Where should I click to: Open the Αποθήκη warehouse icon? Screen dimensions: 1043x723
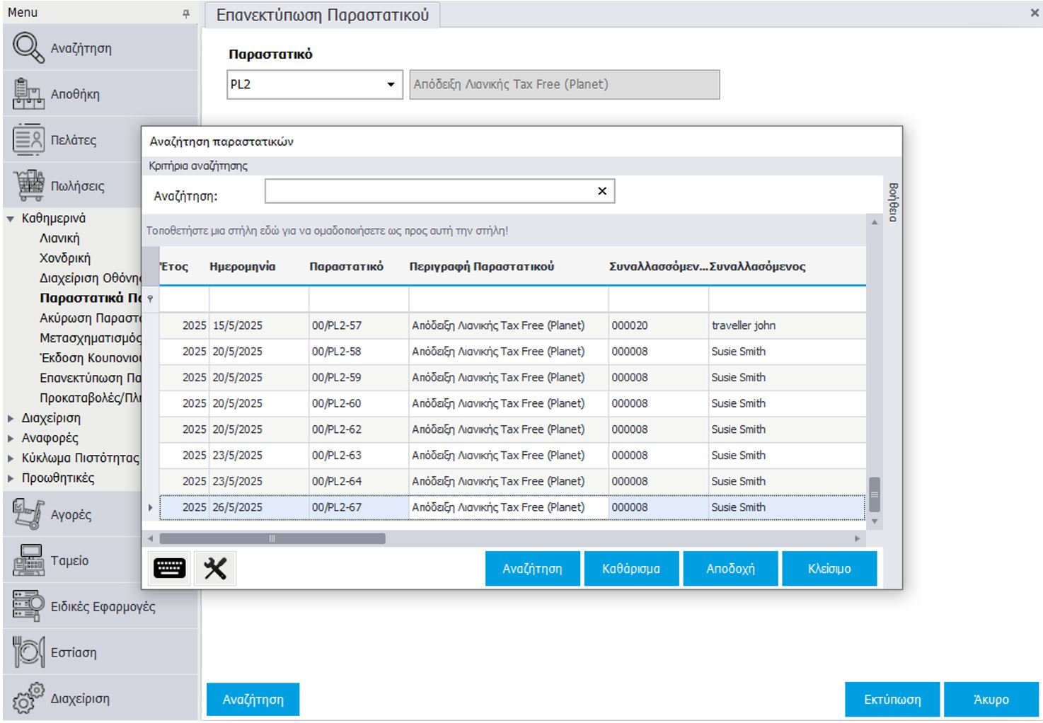[x=28, y=94]
